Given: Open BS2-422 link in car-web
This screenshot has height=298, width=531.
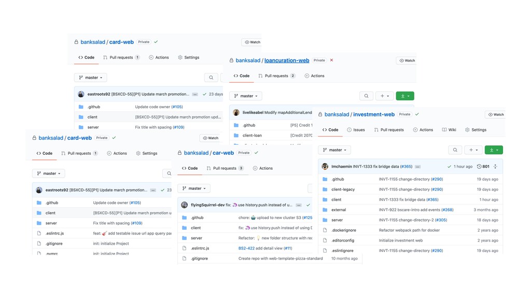Looking at the screenshot, I should click(x=246, y=248).
